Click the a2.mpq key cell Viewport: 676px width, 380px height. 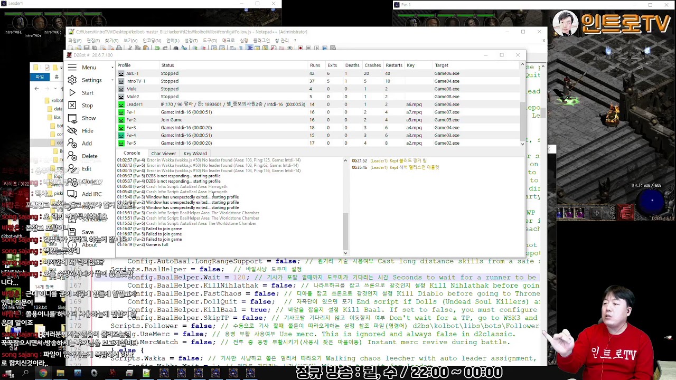tap(414, 143)
